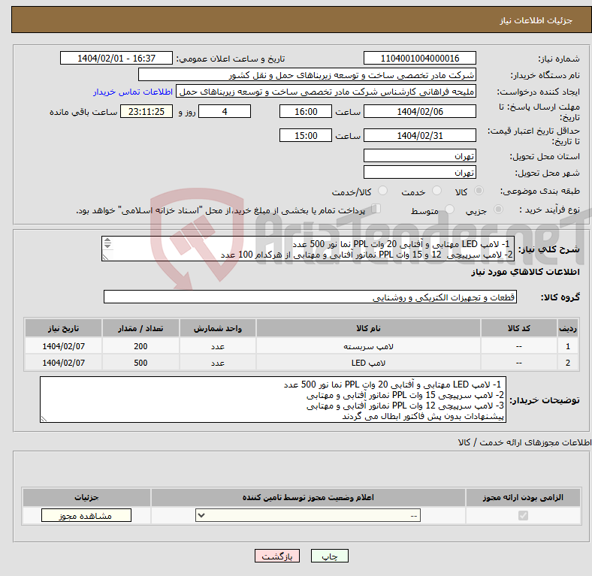Viewport: 592px width, 576px height.
Task: Click the الزامی بودن ارائه مجوز header
Action: pyautogui.click(x=523, y=497)
